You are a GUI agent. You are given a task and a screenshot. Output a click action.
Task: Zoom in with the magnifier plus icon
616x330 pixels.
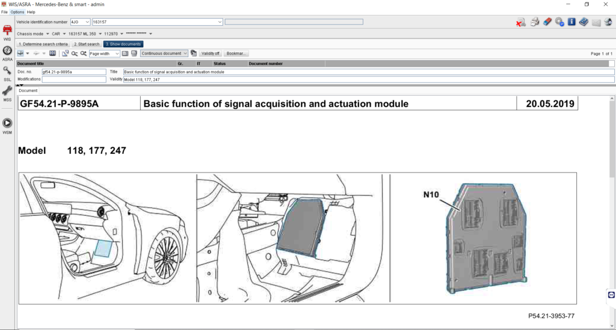83,53
